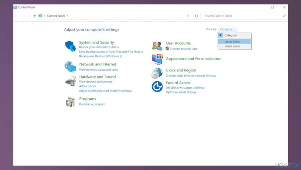This screenshot has height=170, width=301.
Task: Open the User Accounts people icon
Action: pyautogui.click(x=157, y=46)
